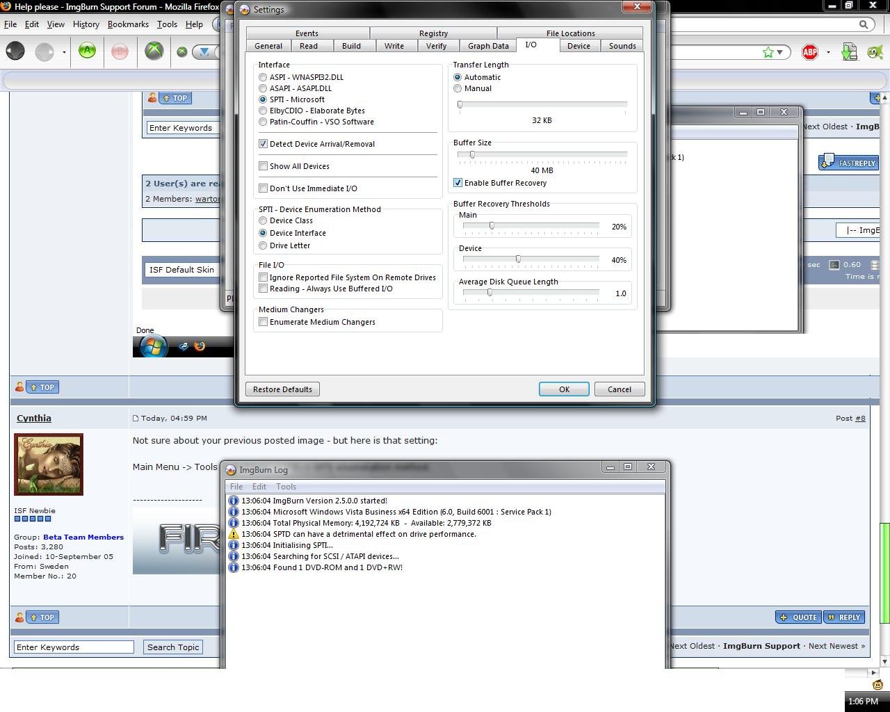Click Cynthia's avatar image
890x712 pixels.
point(49,464)
